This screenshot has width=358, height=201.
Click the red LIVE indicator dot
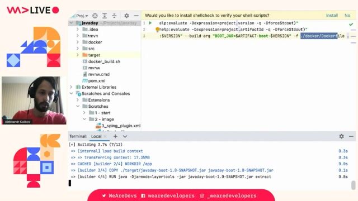click(55, 10)
